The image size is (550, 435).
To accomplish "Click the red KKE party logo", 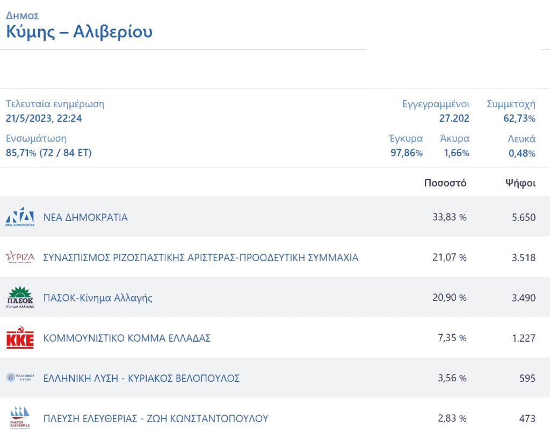I will coord(20,338).
